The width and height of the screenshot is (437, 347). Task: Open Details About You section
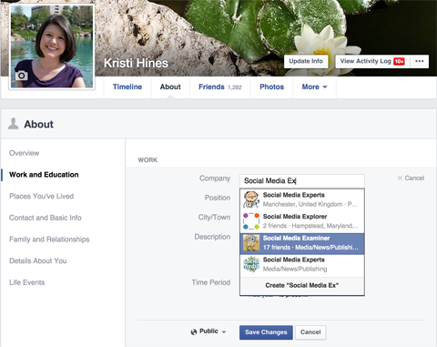tap(38, 260)
